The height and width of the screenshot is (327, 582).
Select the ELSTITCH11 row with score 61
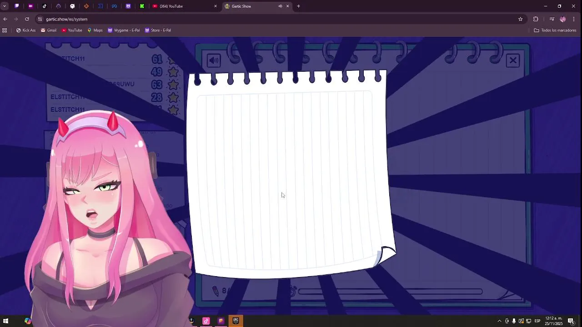point(114,59)
